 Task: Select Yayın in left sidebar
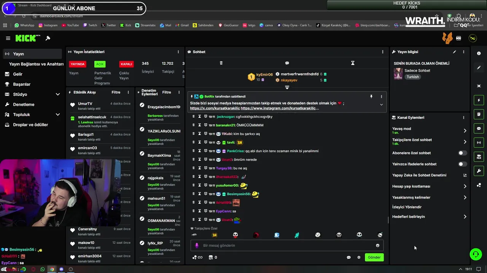(x=32, y=54)
